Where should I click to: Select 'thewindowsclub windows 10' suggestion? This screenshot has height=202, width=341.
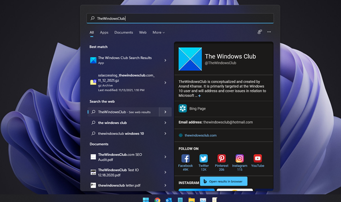pos(130,134)
